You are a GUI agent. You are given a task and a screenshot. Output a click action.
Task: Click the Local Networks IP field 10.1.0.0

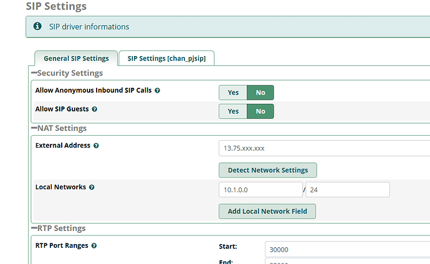pos(260,189)
